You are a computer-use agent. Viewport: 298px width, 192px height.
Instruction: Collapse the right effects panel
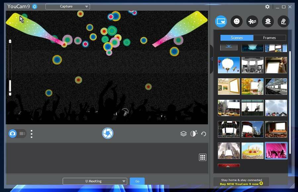(x=212, y=59)
